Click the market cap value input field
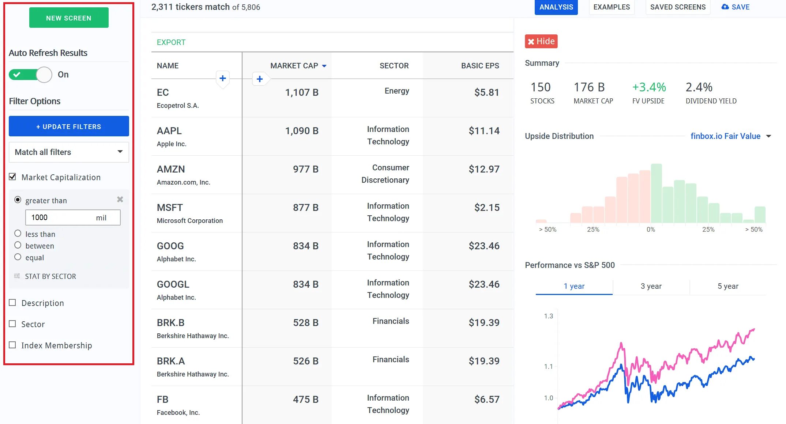786x424 pixels. 73,217
